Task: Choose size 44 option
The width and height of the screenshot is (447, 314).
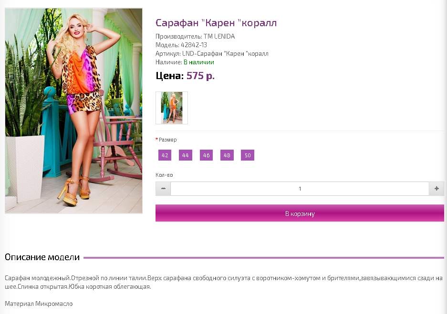Action: click(185, 155)
